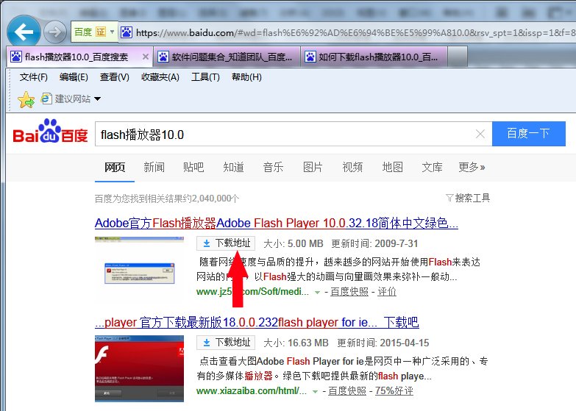
Task: Click the 75%好评 rating link
Action: (x=394, y=391)
